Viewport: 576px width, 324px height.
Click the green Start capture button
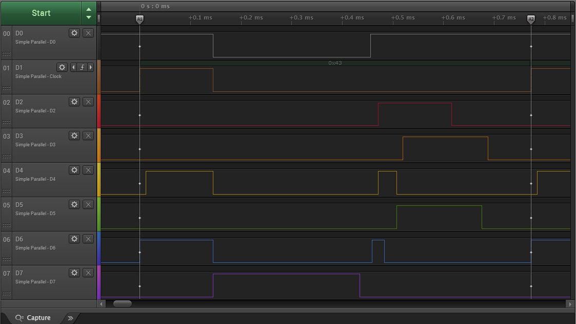point(41,13)
